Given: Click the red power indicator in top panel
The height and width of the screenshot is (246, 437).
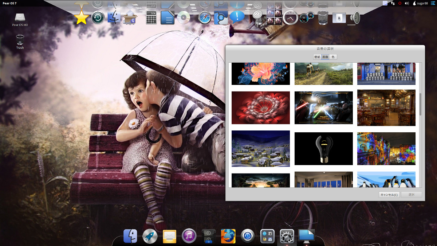Looking at the screenshot, I should click(400, 3).
